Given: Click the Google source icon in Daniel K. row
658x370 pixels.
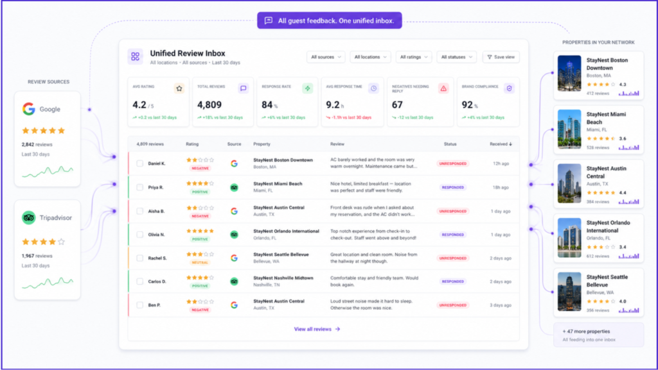Looking at the screenshot, I should [x=234, y=164].
